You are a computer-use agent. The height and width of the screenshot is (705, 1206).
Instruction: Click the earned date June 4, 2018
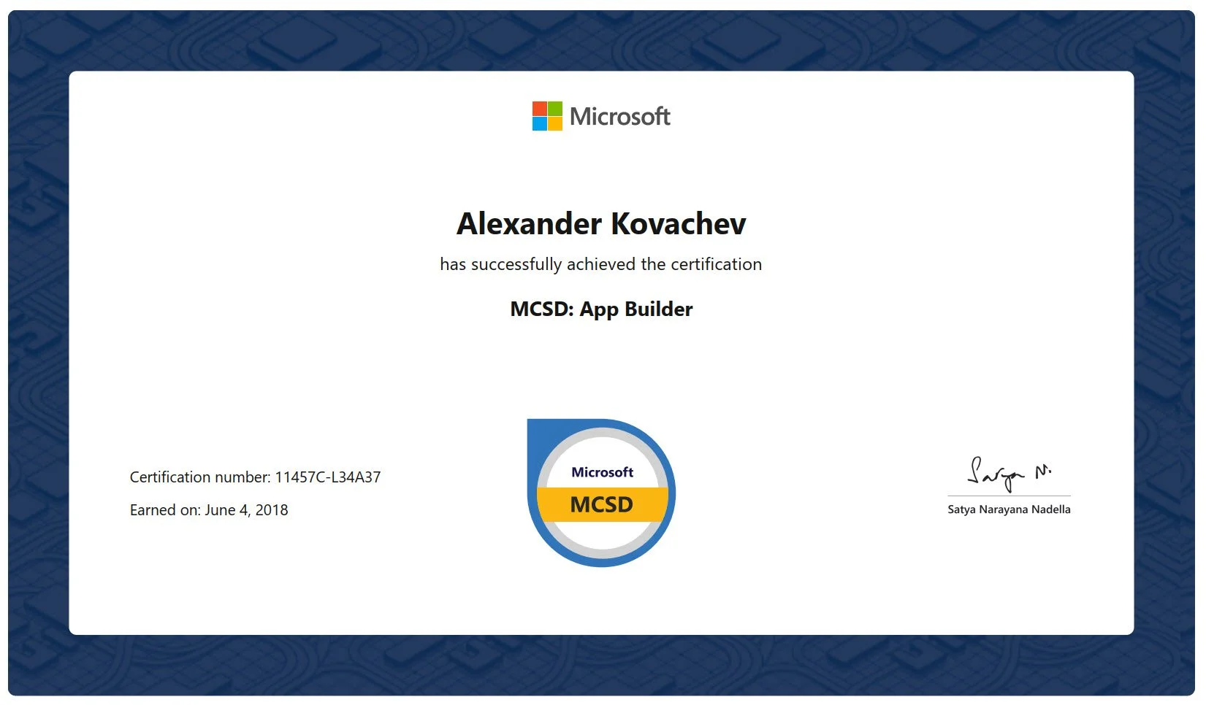tap(208, 510)
